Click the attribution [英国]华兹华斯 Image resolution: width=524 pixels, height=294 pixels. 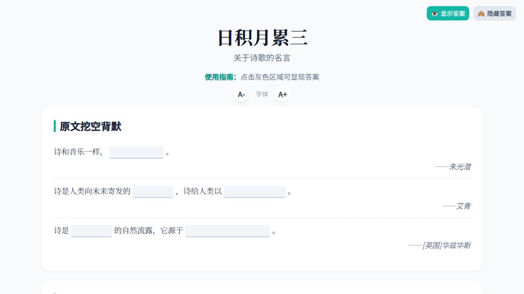point(440,246)
